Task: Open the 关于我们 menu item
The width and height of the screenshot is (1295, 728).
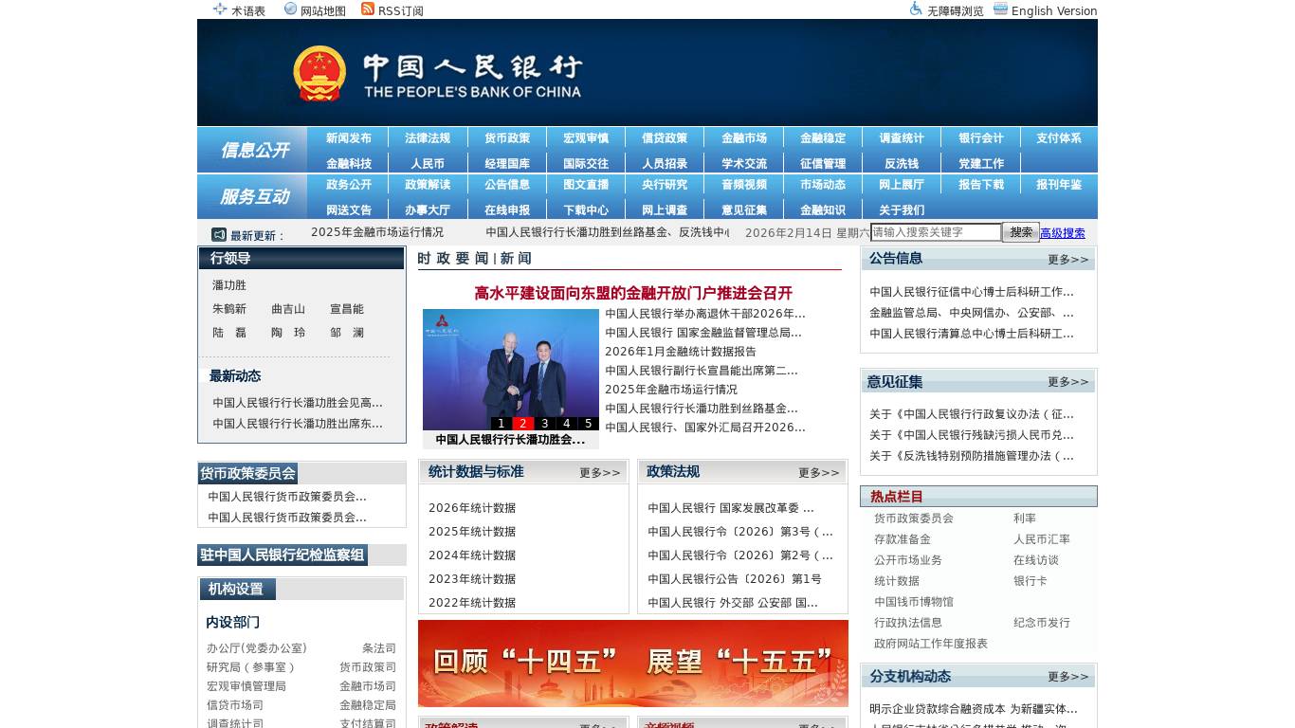Action: (x=901, y=209)
